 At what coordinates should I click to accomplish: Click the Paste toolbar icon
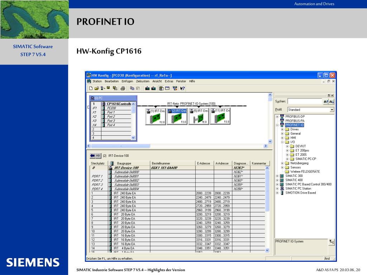[138, 88]
